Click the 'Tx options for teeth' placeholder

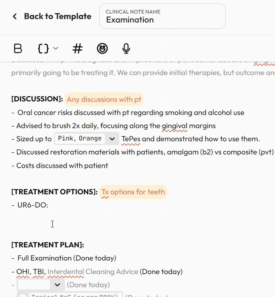(133, 192)
